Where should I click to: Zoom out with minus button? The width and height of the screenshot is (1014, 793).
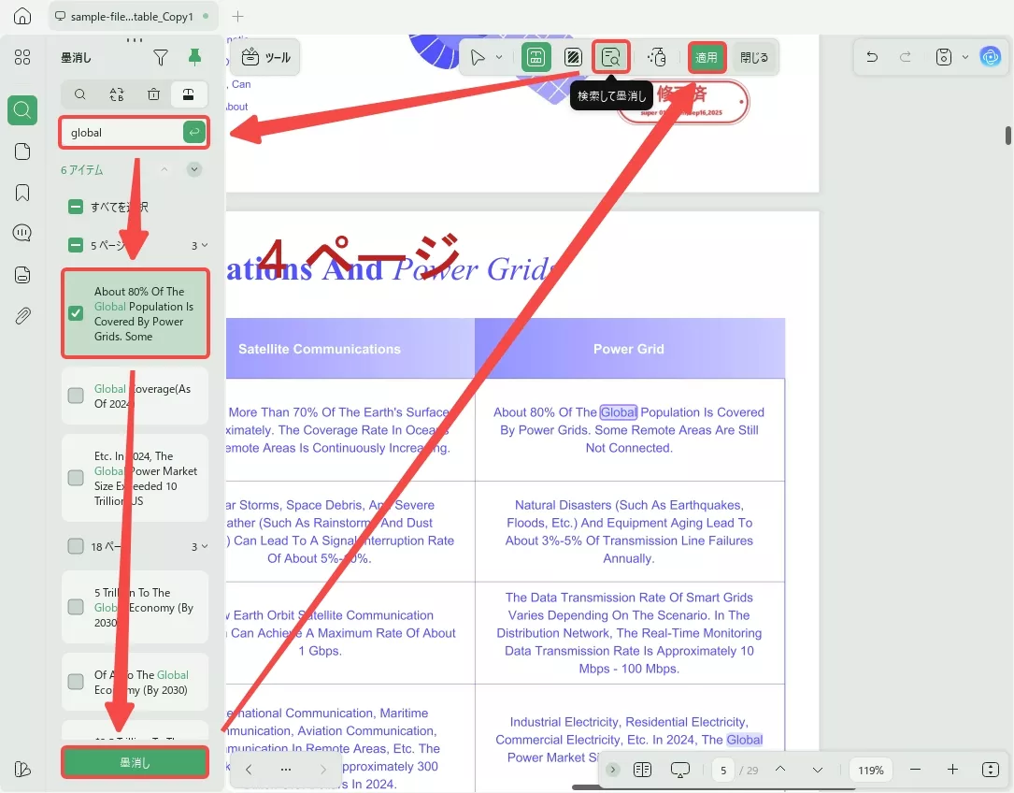(x=915, y=770)
